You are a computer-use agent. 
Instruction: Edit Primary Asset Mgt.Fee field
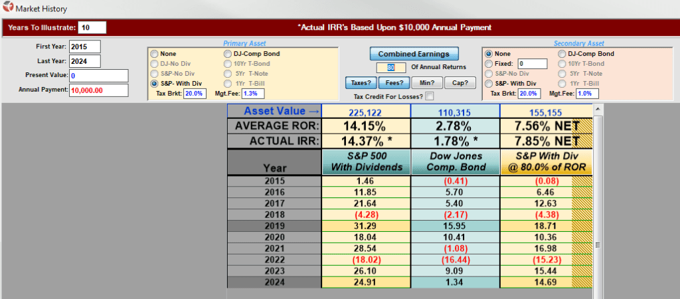click(x=253, y=94)
